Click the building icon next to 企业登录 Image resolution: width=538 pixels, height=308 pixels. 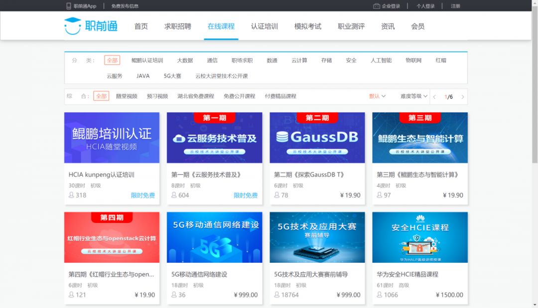377,5
